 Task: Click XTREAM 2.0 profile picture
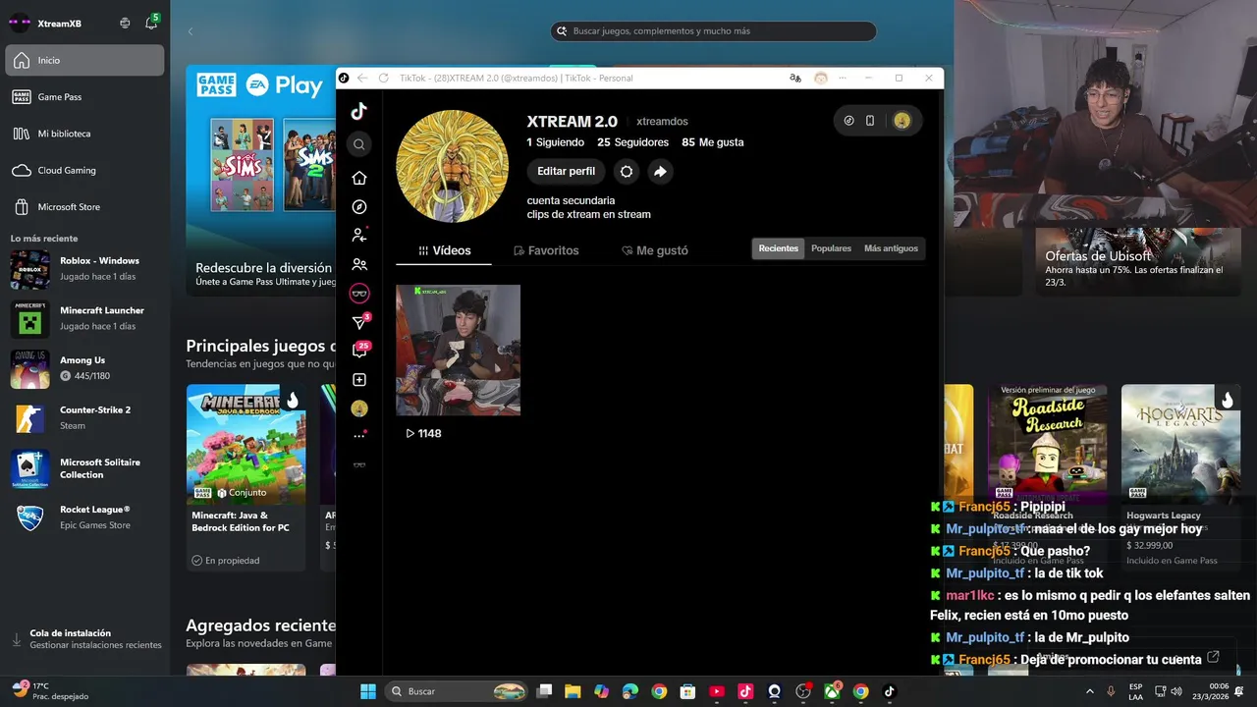(x=452, y=166)
